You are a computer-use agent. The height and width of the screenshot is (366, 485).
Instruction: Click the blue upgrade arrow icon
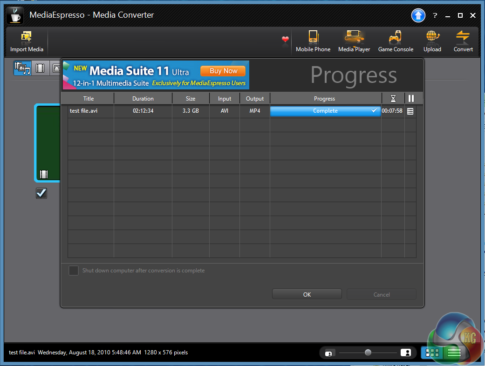(x=418, y=15)
